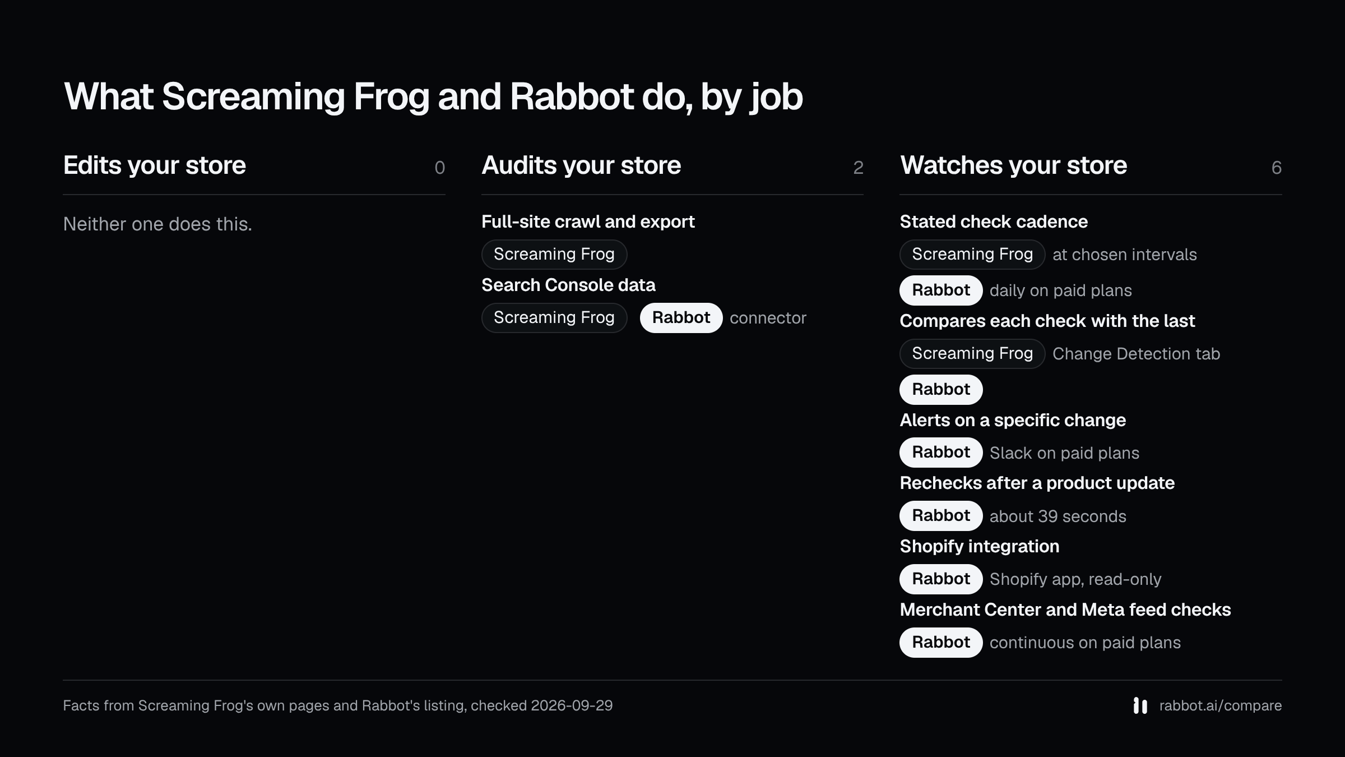Image resolution: width=1345 pixels, height=757 pixels.
Task: Click Rabbot pill beside 'Shopify app, read-only'
Action: click(x=941, y=579)
